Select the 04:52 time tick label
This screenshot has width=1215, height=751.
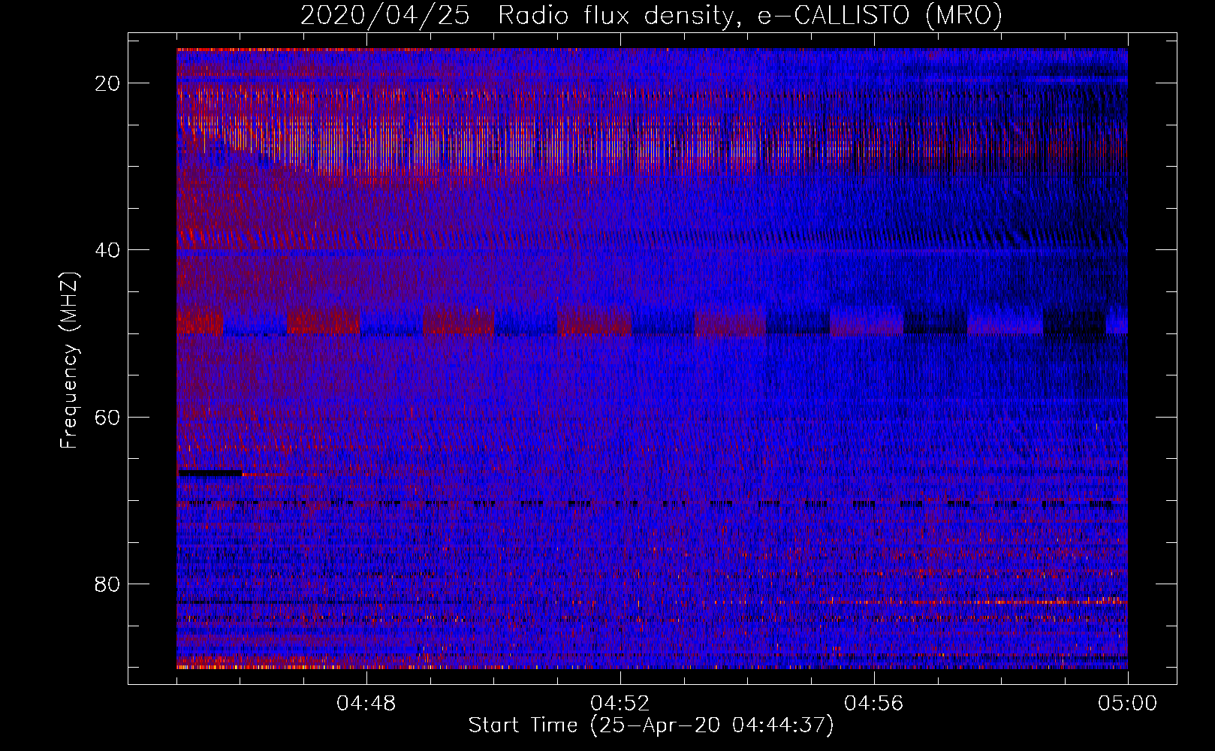(x=620, y=704)
